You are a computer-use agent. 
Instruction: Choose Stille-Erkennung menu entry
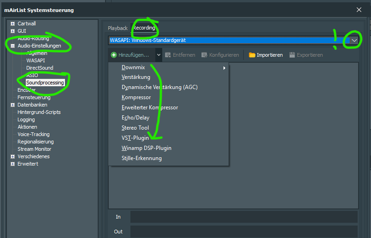141,158
